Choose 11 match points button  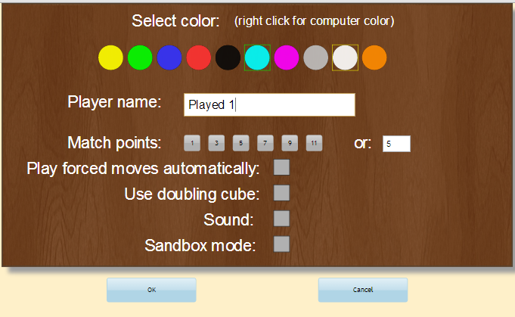click(x=314, y=143)
